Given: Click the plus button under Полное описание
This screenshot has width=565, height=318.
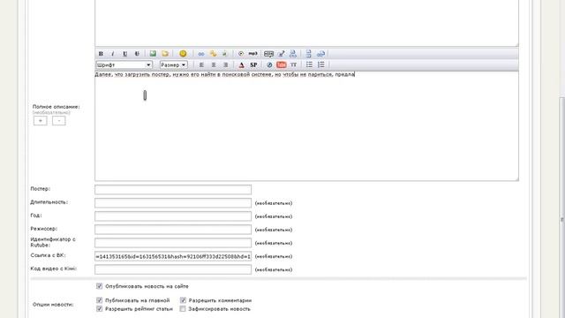Looking at the screenshot, I should point(41,121).
